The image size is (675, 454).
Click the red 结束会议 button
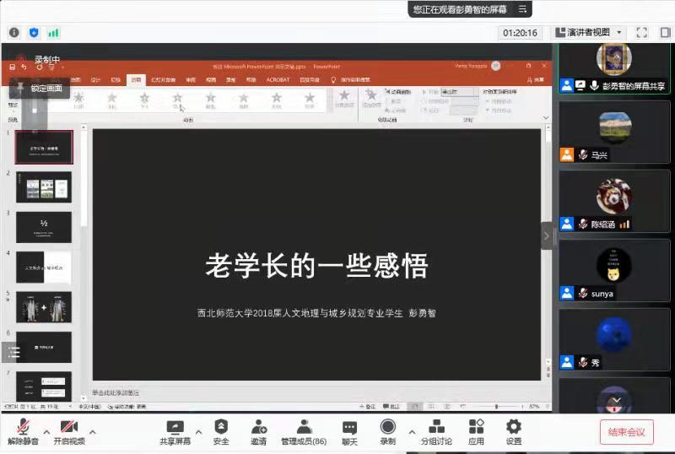(626, 432)
